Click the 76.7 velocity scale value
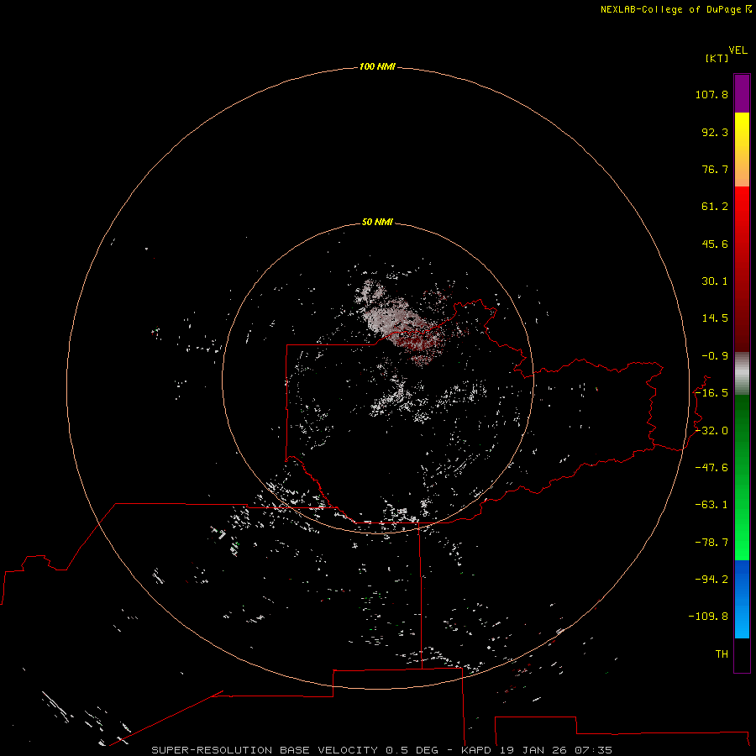756x756 pixels. [x=715, y=169]
